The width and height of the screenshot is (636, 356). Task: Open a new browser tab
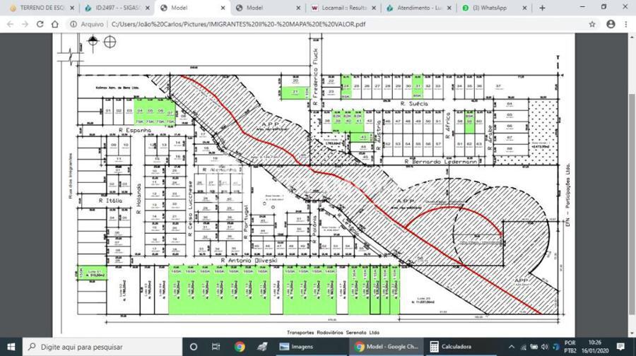[x=543, y=8]
